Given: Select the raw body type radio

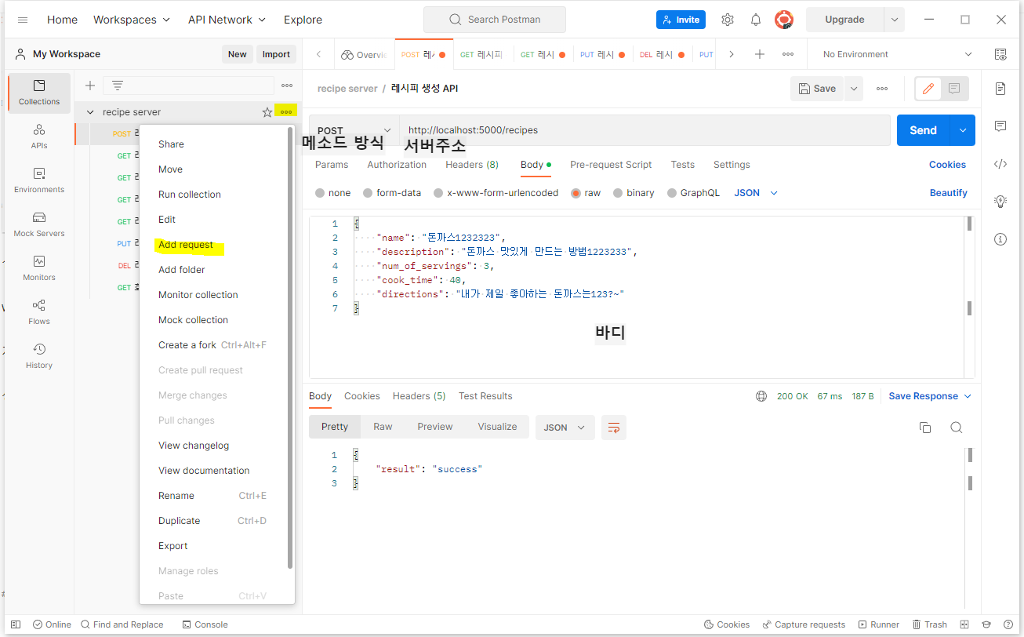Looking at the screenshot, I should click(576, 193).
